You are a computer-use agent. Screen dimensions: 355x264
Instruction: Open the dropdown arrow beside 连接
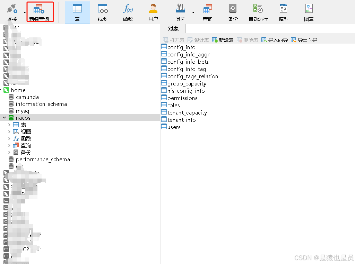coord(25,12)
